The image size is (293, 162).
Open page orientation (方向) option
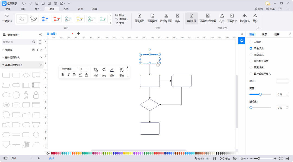pos(222,18)
